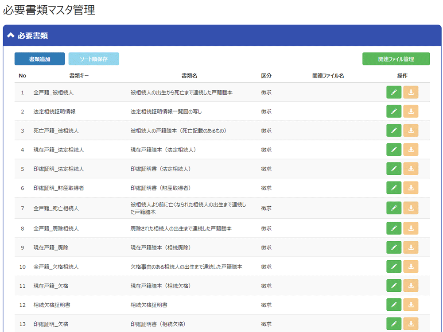This screenshot has height=332, width=443.
Task: Click download icon for 法定相続証明情報 row
Action: coord(411,112)
